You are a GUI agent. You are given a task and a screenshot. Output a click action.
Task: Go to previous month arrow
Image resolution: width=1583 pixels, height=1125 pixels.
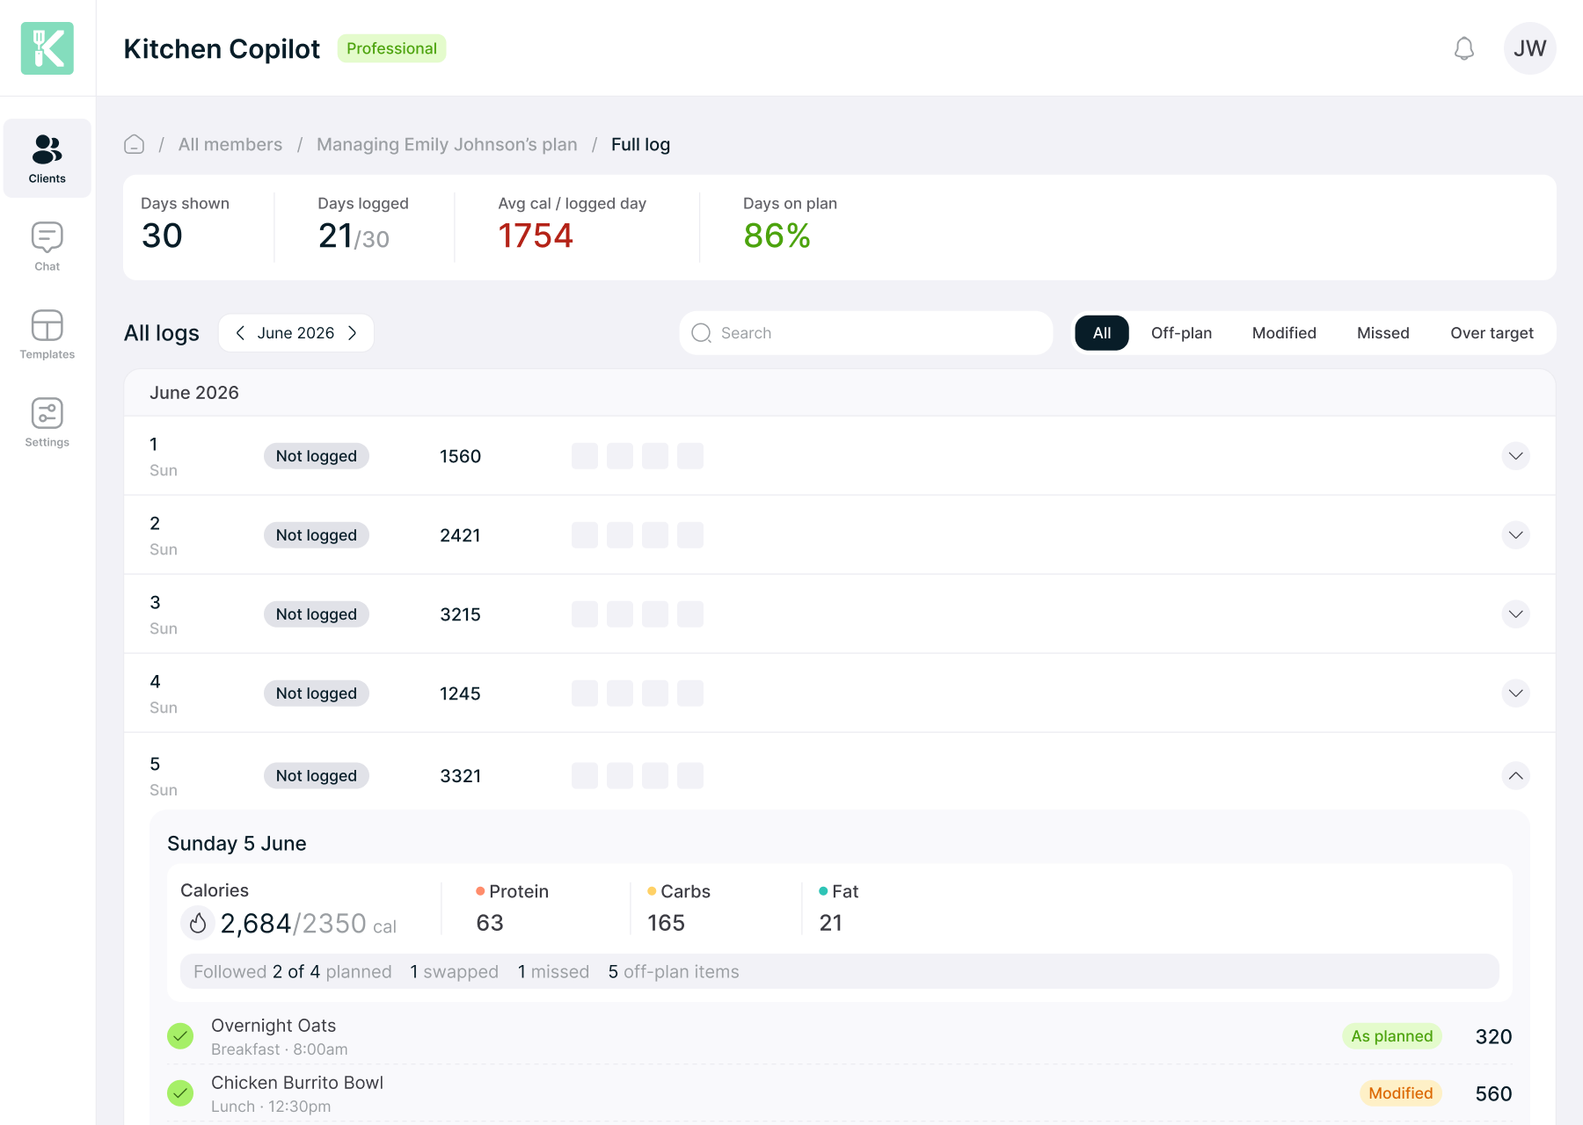tap(240, 333)
